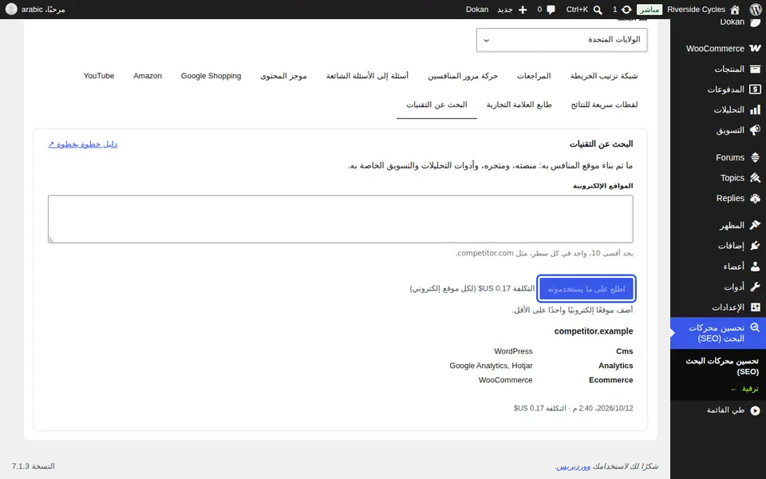
Task: Click the WooCommerce logo icon in sidebar
Action: pyautogui.click(x=756, y=48)
